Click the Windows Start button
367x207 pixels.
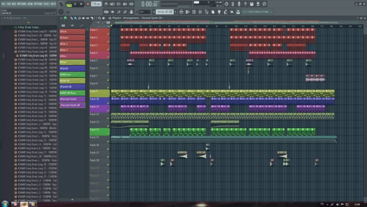click(x=5, y=204)
